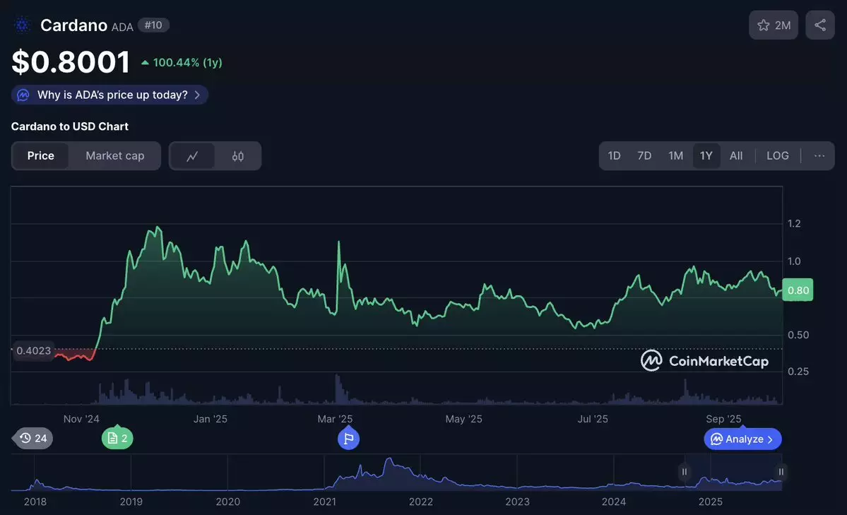
Task: Click the Analyze button
Action: (x=742, y=439)
